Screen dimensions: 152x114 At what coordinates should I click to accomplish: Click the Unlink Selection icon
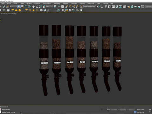coord(4,7)
